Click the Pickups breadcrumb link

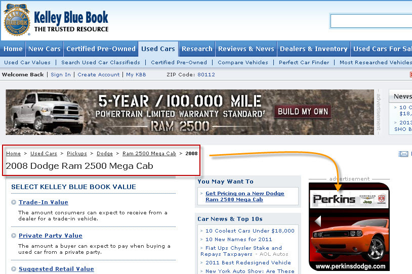77,154
